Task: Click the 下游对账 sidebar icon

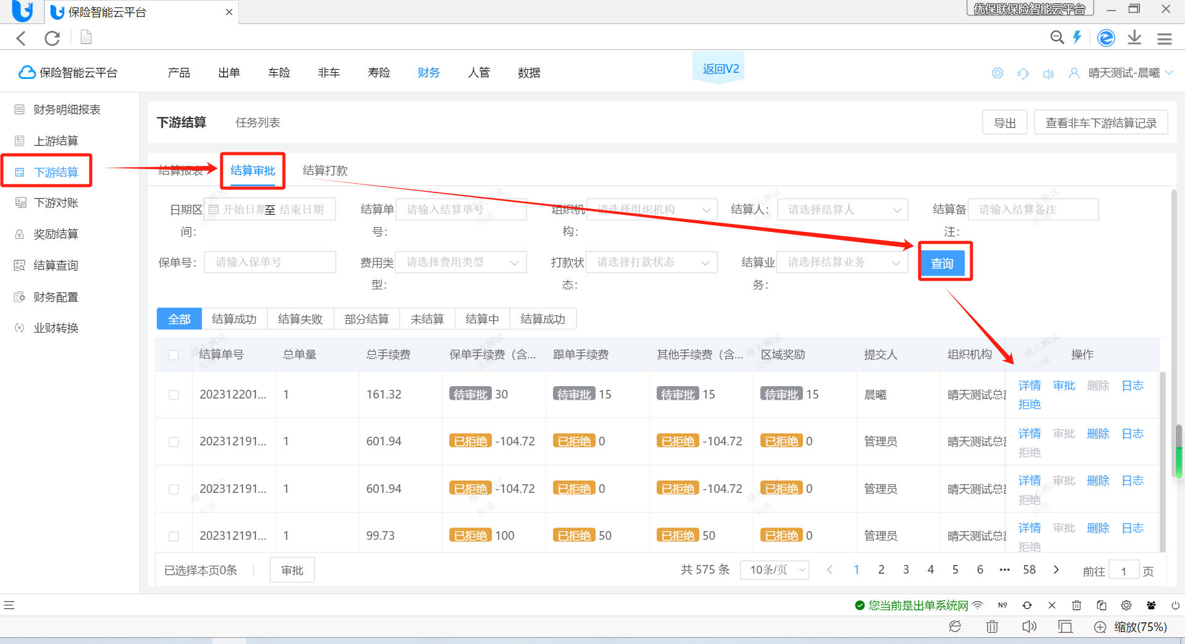Action: pos(20,203)
